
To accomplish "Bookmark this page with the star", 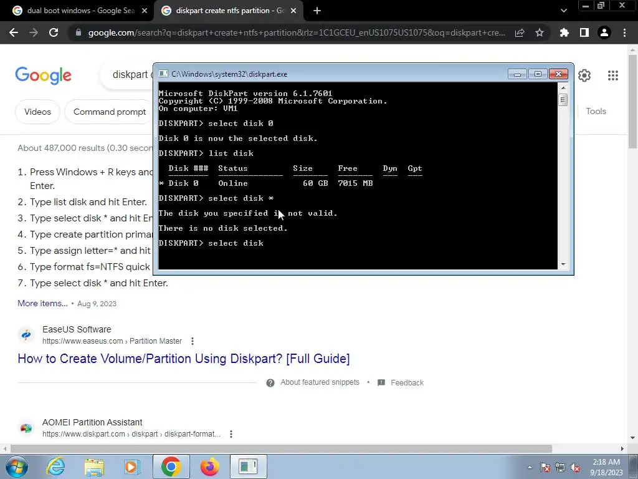I will [x=540, y=32].
